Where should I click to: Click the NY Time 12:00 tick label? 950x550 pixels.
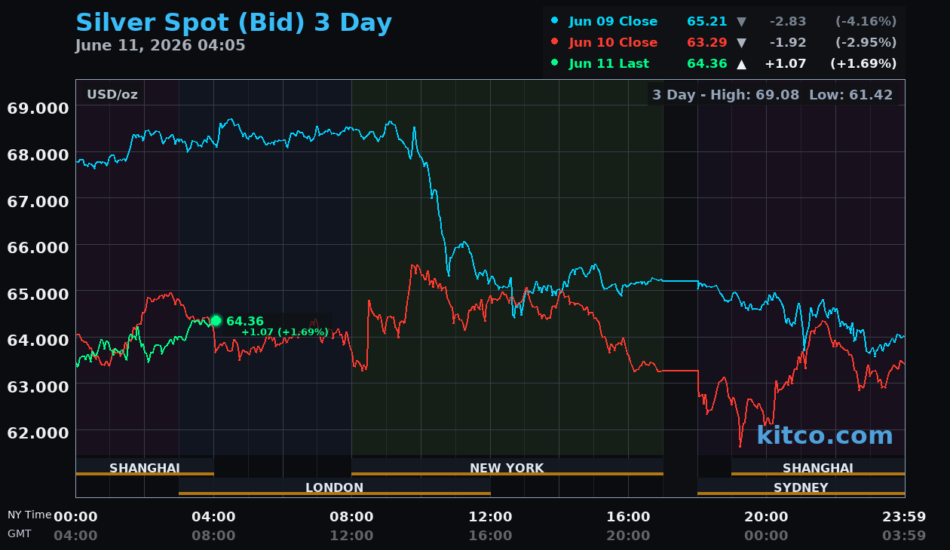(x=490, y=517)
